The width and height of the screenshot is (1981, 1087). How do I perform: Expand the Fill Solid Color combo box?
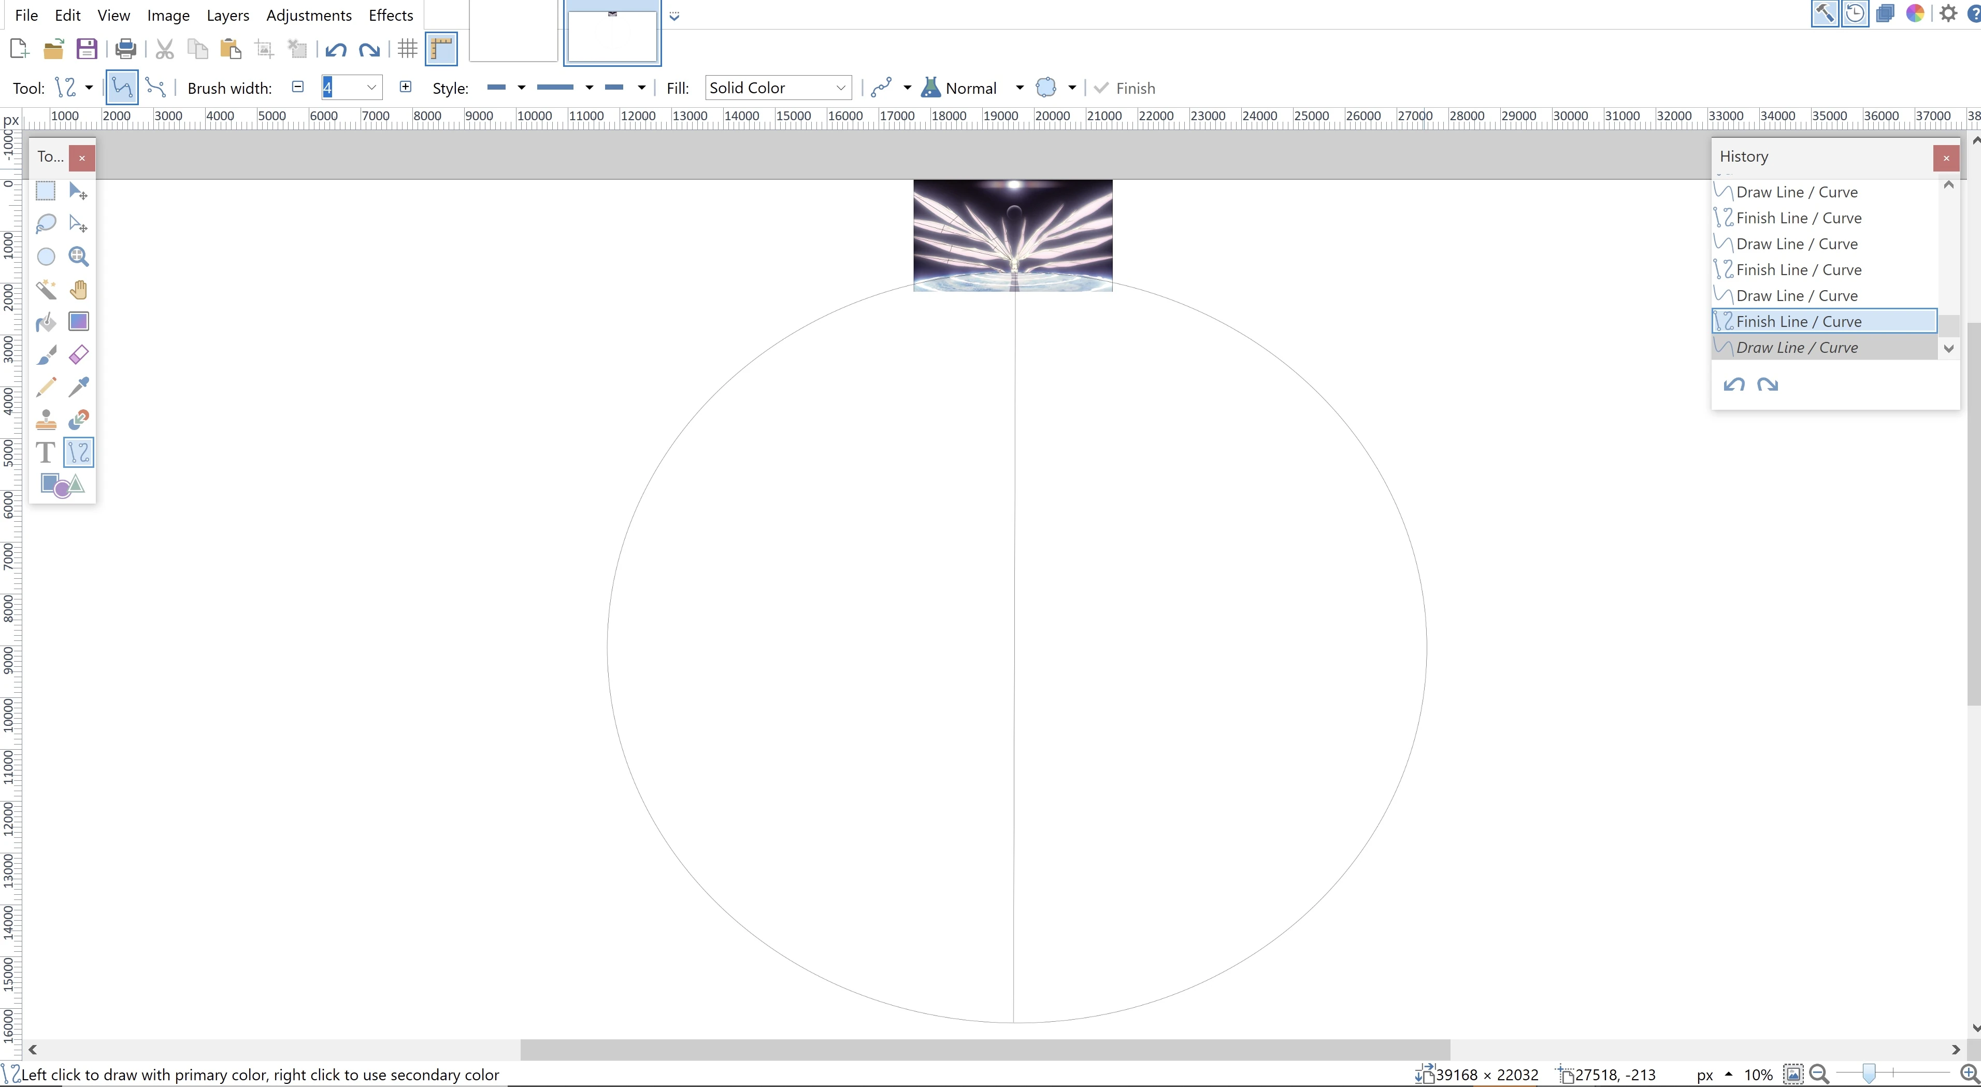click(x=841, y=88)
